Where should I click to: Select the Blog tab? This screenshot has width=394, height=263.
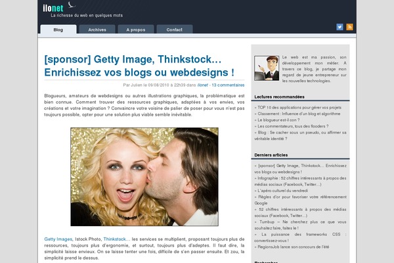58,30
